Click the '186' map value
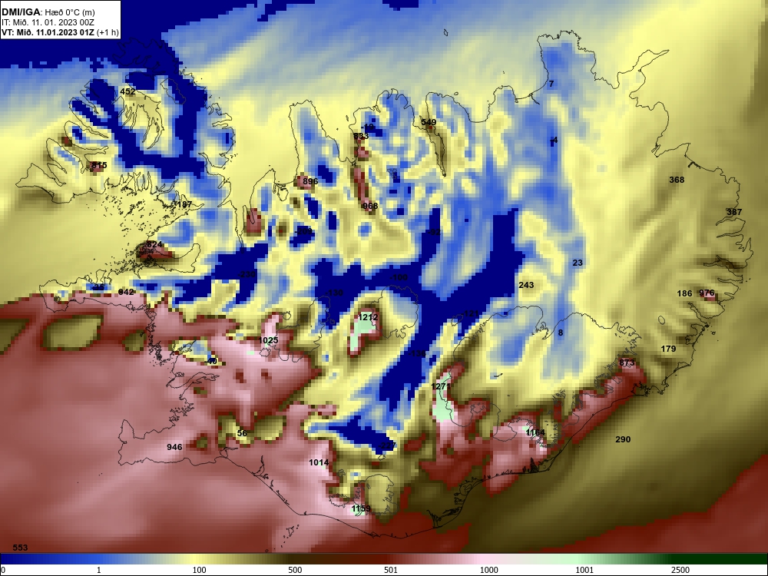Screen dimensions: 768x576 [684, 293]
